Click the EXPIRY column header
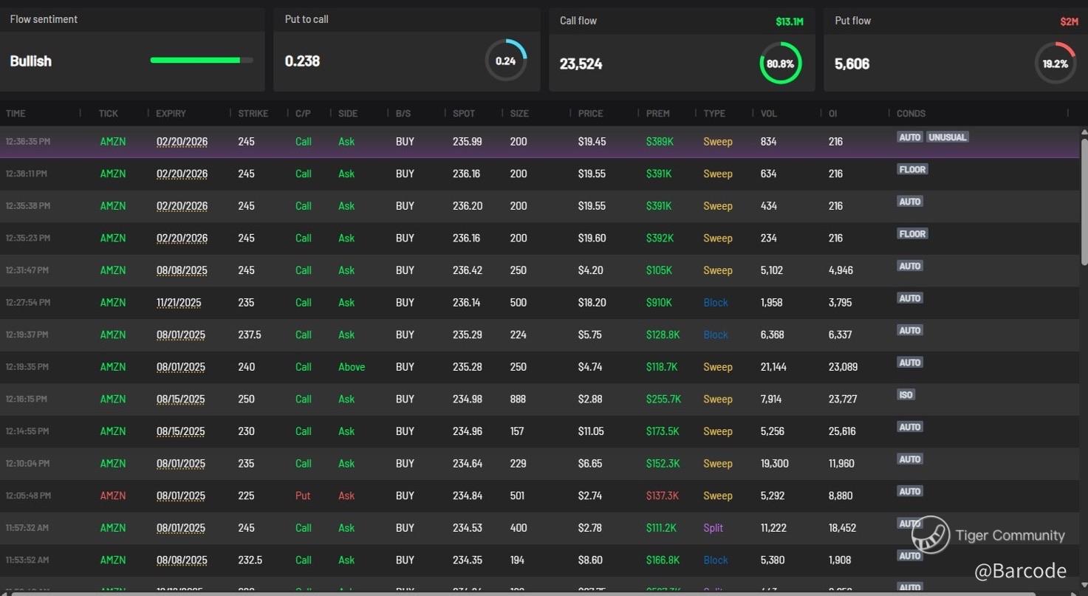1088x596 pixels. pyautogui.click(x=171, y=114)
